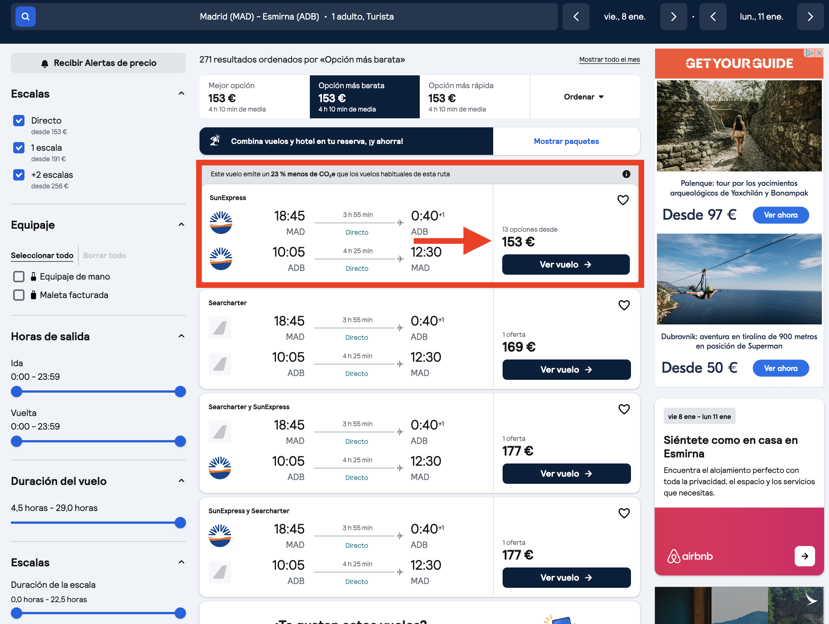Click the Dubrovnik tirolina ad thumbnail
Image resolution: width=829 pixels, height=624 pixels.
(739, 279)
